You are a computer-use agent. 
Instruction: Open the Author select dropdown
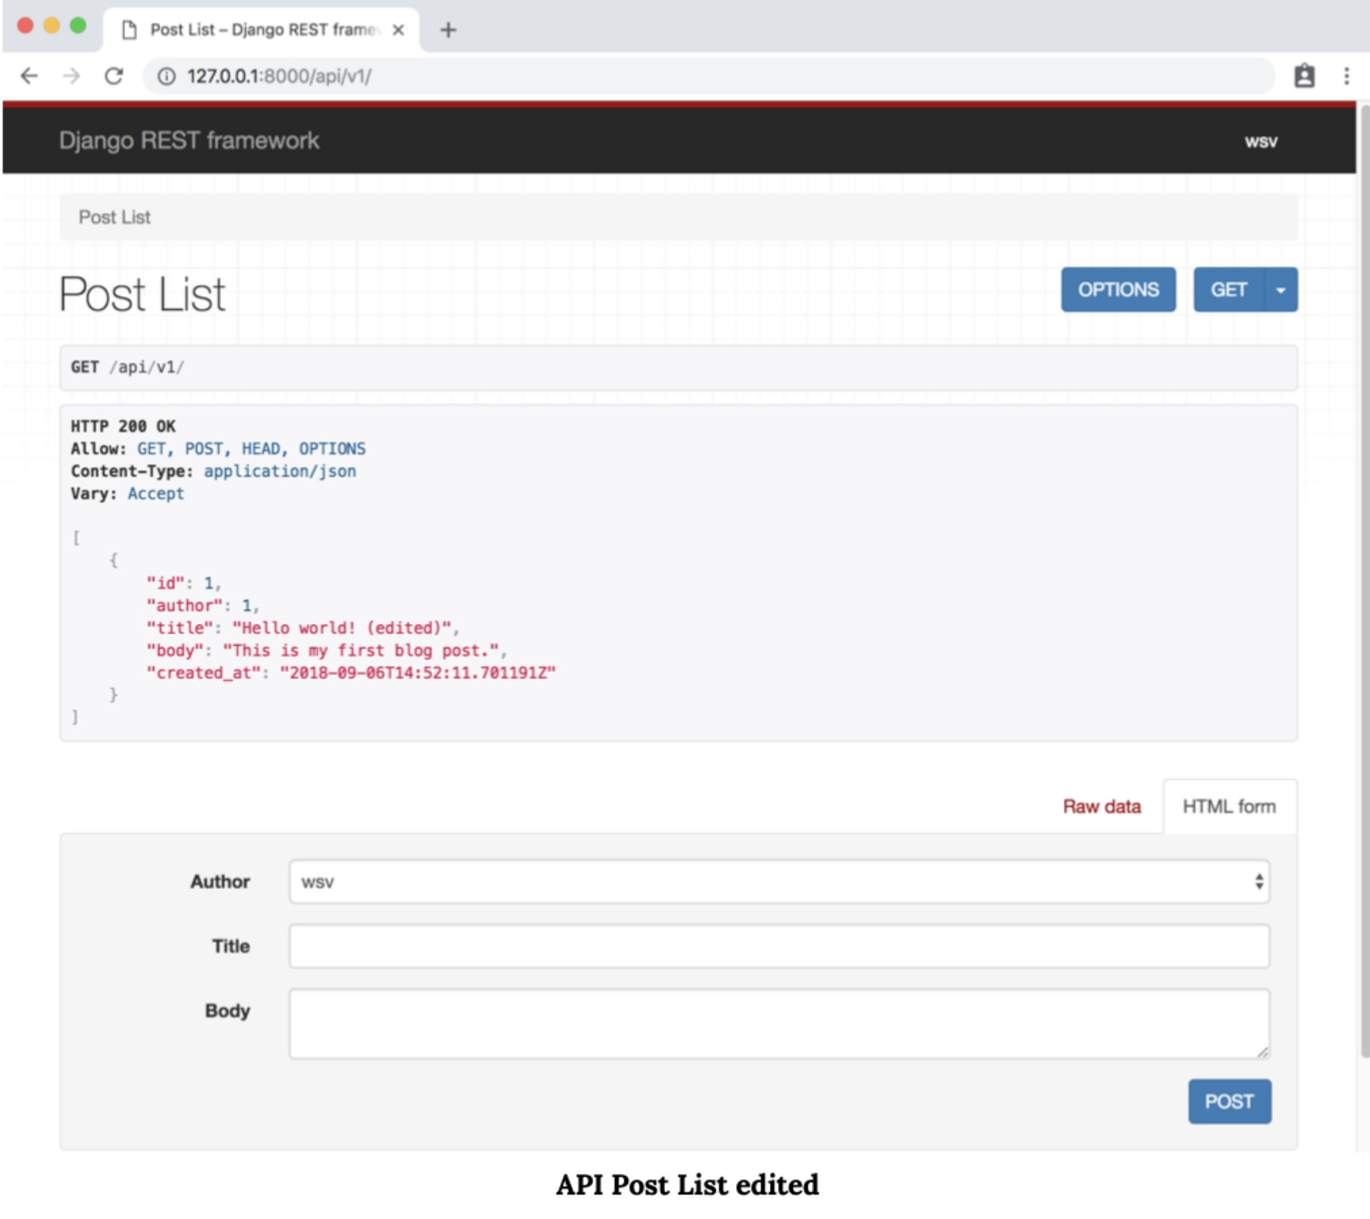point(779,882)
